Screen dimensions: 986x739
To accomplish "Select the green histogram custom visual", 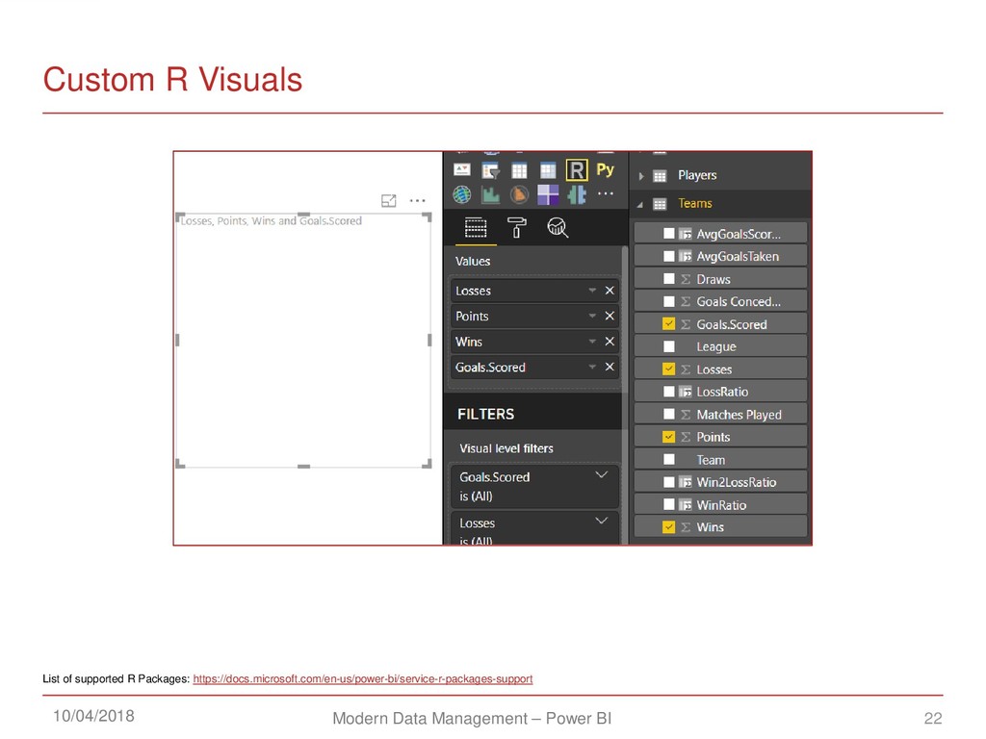I will (x=490, y=194).
